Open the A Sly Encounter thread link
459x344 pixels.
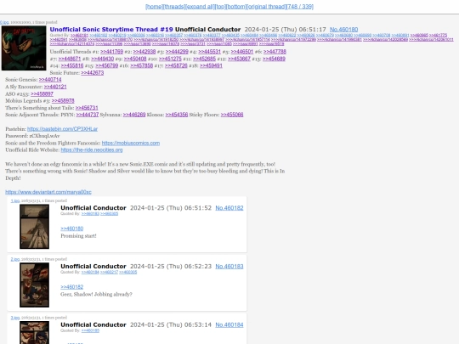click(x=55, y=87)
